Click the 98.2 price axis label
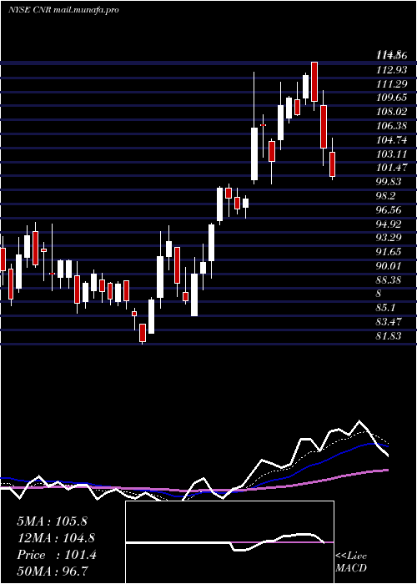 (x=386, y=196)
